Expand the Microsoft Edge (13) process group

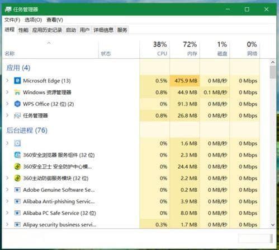7,81
